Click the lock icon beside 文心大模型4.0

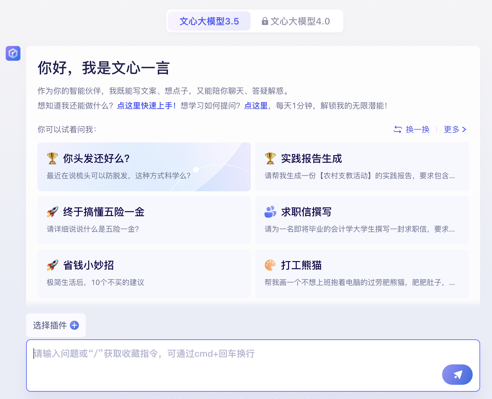click(x=265, y=21)
